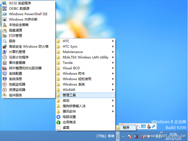Open 应用商店 green store icon
188x141 pixels.
click(x=58, y=122)
